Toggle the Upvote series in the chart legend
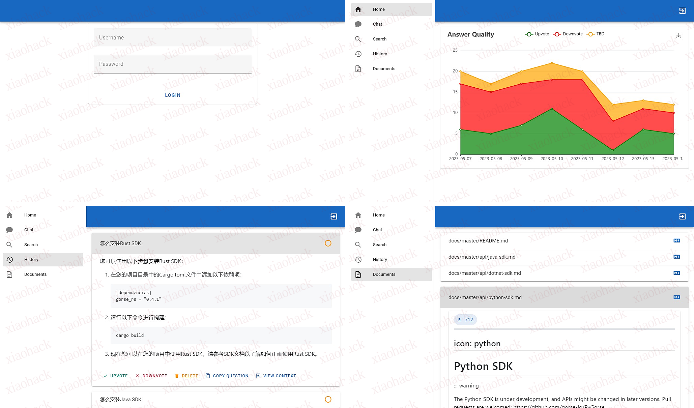694x408 pixels. tap(537, 34)
